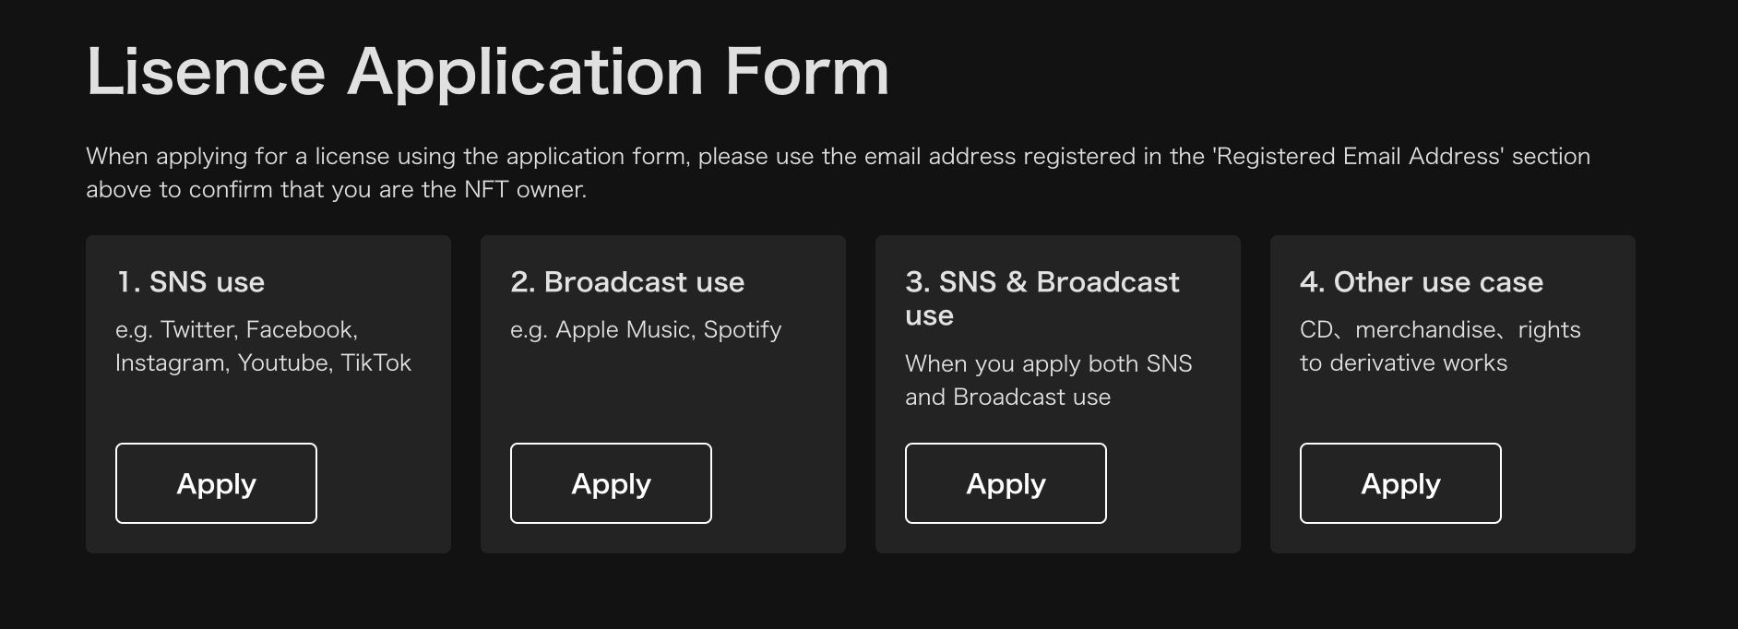1738x629 pixels.
Task: Click 'Apple Music' in Broadcast examples
Action: pos(624,330)
